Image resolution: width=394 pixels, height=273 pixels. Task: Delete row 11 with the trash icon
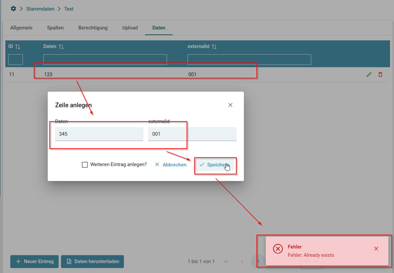(380, 74)
